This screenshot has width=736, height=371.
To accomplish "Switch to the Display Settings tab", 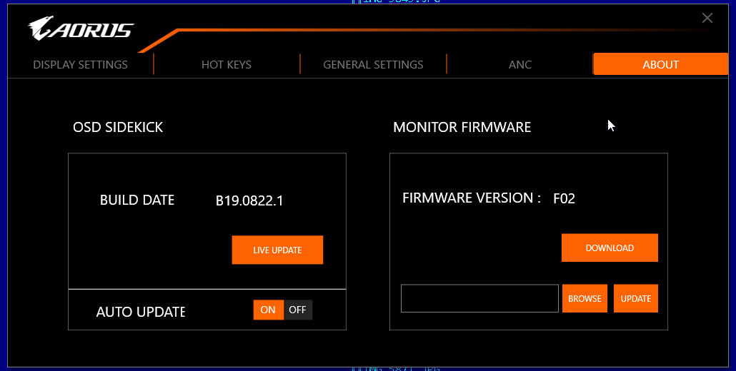I will 80,65.
